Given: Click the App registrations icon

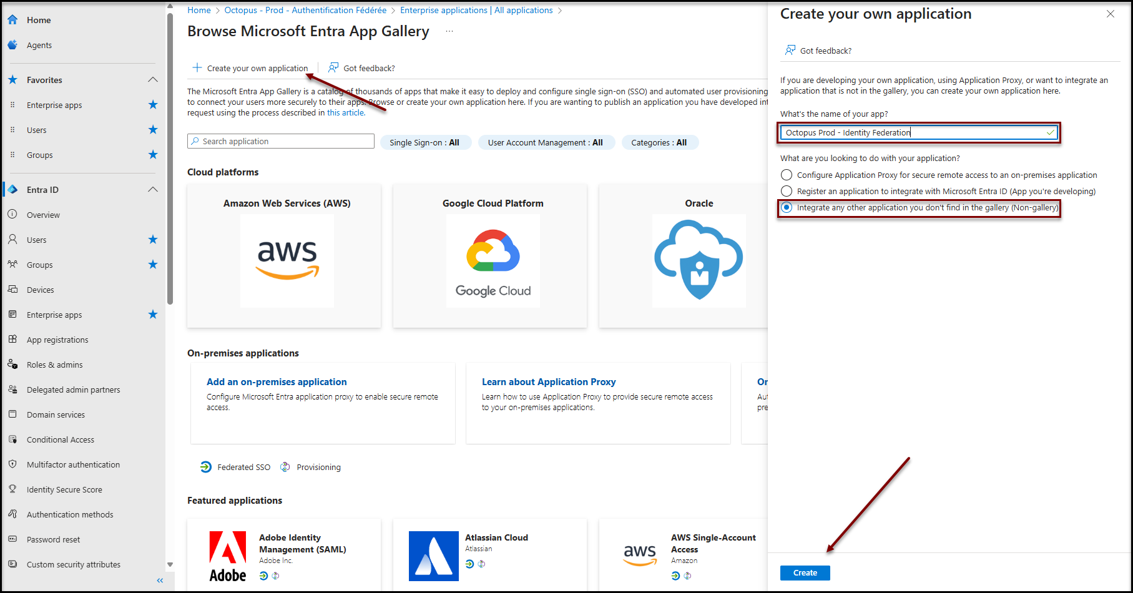Looking at the screenshot, I should (12, 340).
